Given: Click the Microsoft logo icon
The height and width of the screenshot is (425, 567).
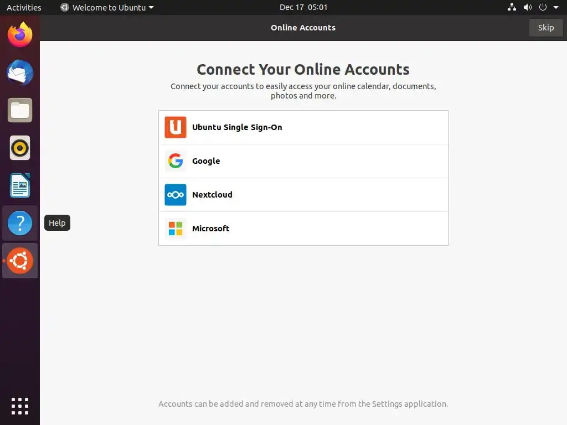Looking at the screenshot, I should pyautogui.click(x=176, y=229).
